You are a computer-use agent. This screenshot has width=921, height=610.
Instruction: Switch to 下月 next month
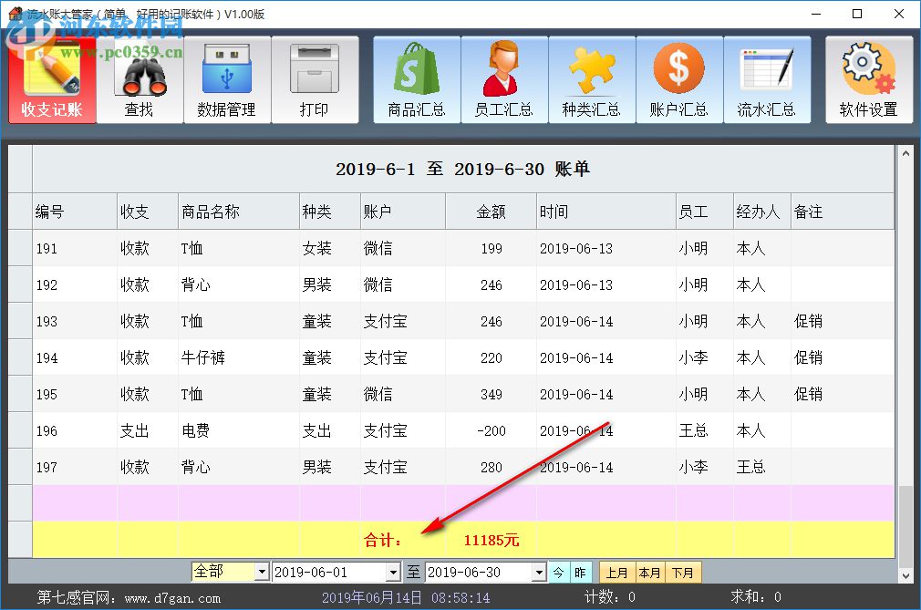683,572
